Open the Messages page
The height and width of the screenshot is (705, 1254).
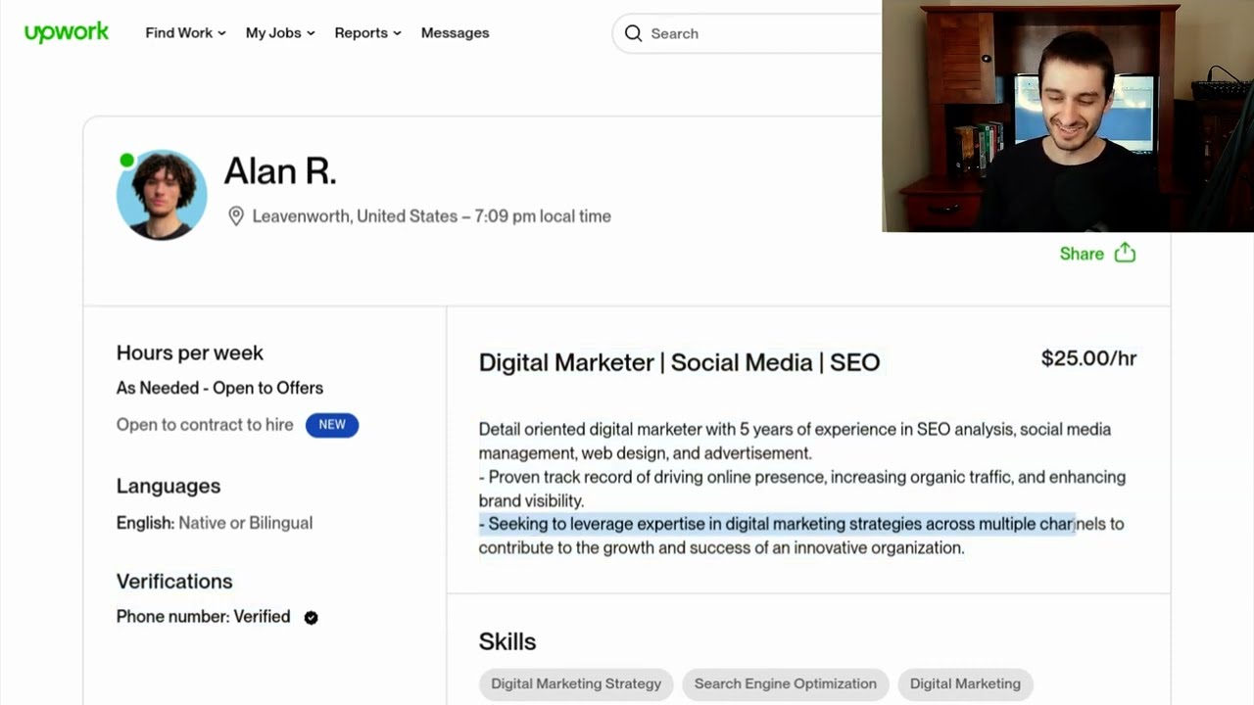click(455, 32)
